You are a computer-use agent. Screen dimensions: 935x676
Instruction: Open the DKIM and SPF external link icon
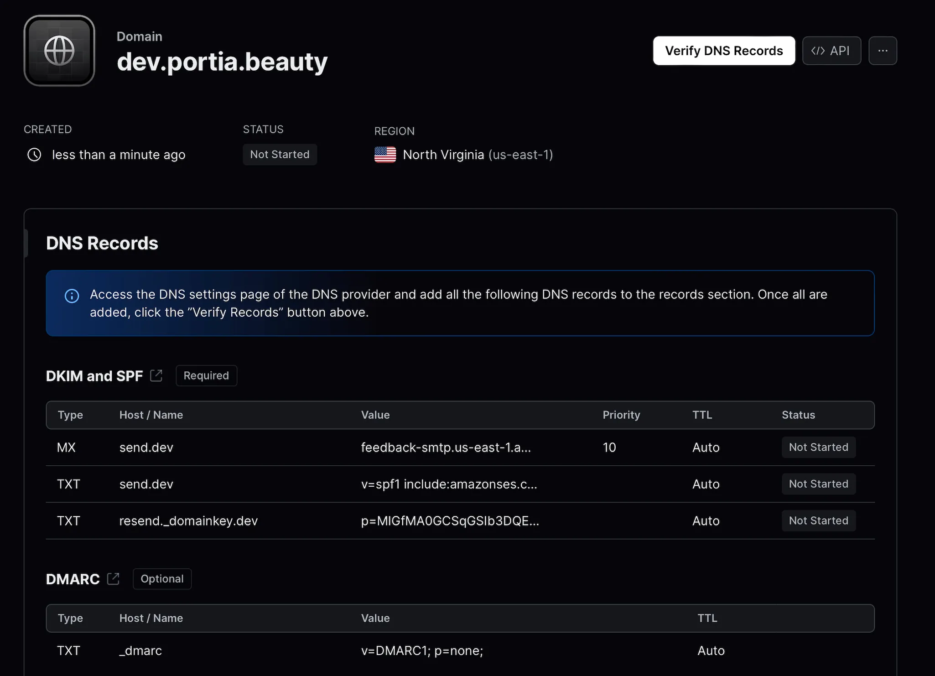(x=156, y=375)
